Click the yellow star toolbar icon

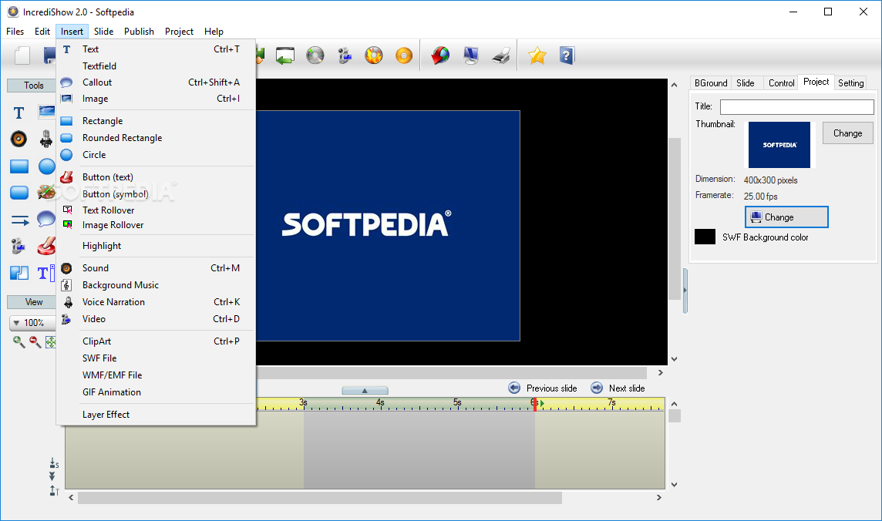tap(537, 55)
